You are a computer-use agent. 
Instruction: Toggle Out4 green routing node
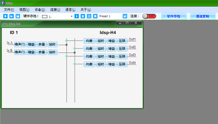click(75, 64)
